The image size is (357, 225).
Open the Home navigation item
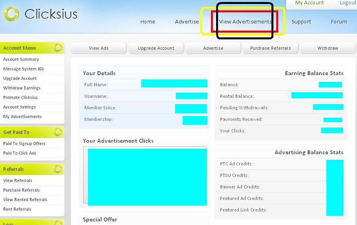148,21
